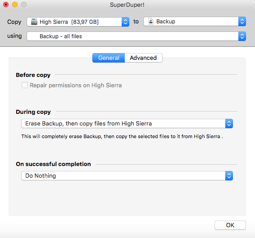Viewport: 255px width, 238px height.
Task: Click the Backup disk image icon
Action: (x=151, y=22)
